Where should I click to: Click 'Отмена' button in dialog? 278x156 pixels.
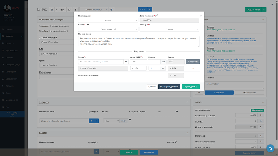tap(152, 86)
